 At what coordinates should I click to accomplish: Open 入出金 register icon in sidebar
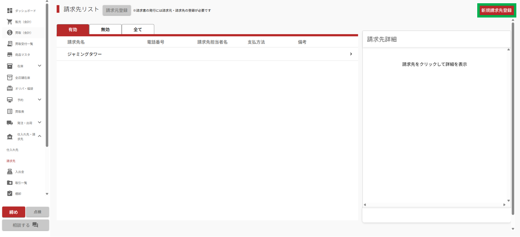tap(10, 172)
